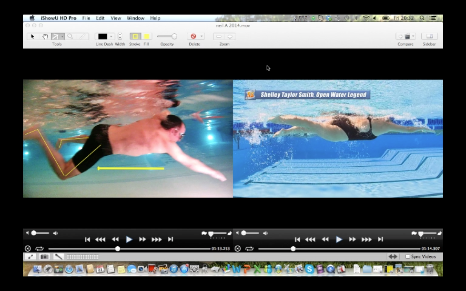Set left video volume to maximum
This screenshot has height=291, width=466.
click(x=55, y=233)
